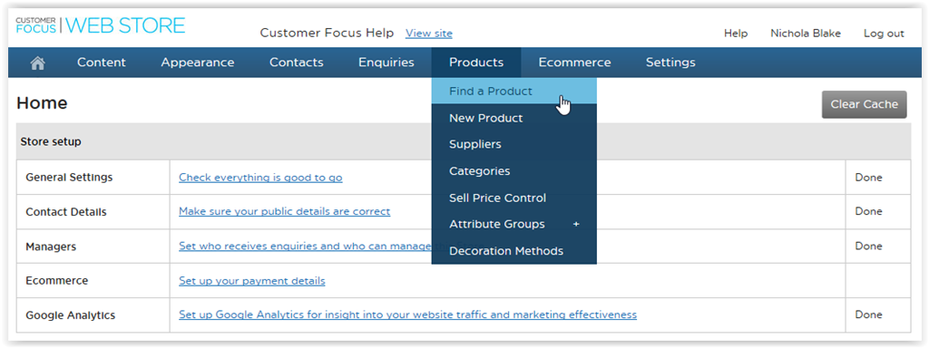Choose Suppliers in the Products dropdown
The height and width of the screenshot is (348, 929).
513,144
